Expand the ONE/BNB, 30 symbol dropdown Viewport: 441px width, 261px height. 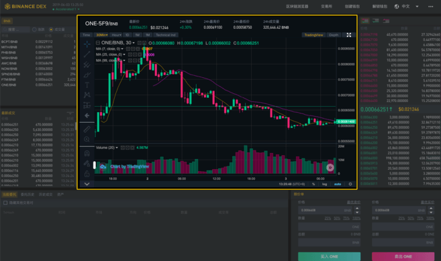(134, 43)
